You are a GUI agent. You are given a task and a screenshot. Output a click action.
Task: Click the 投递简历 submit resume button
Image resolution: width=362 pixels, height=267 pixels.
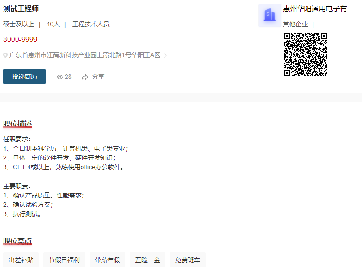click(25, 76)
